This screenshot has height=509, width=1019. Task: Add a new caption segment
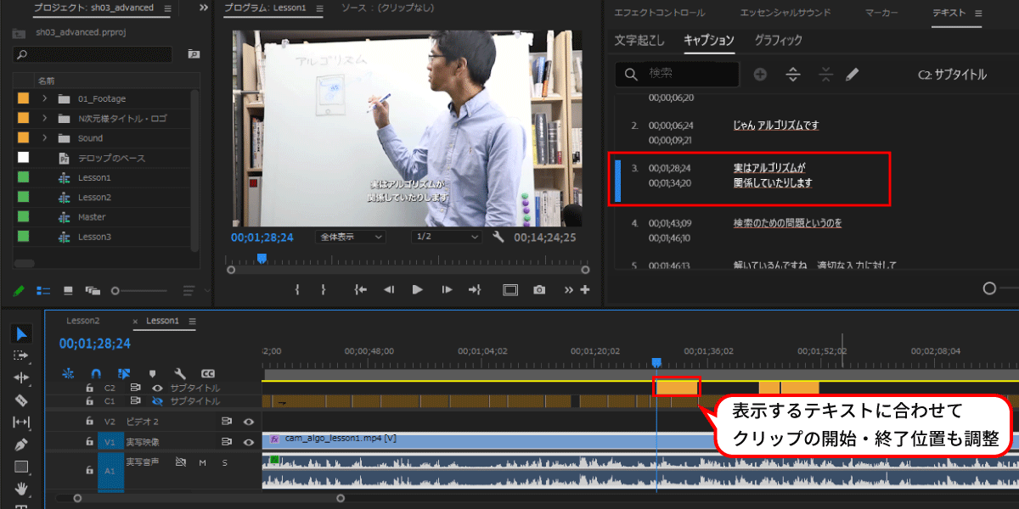pyautogui.click(x=760, y=75)
